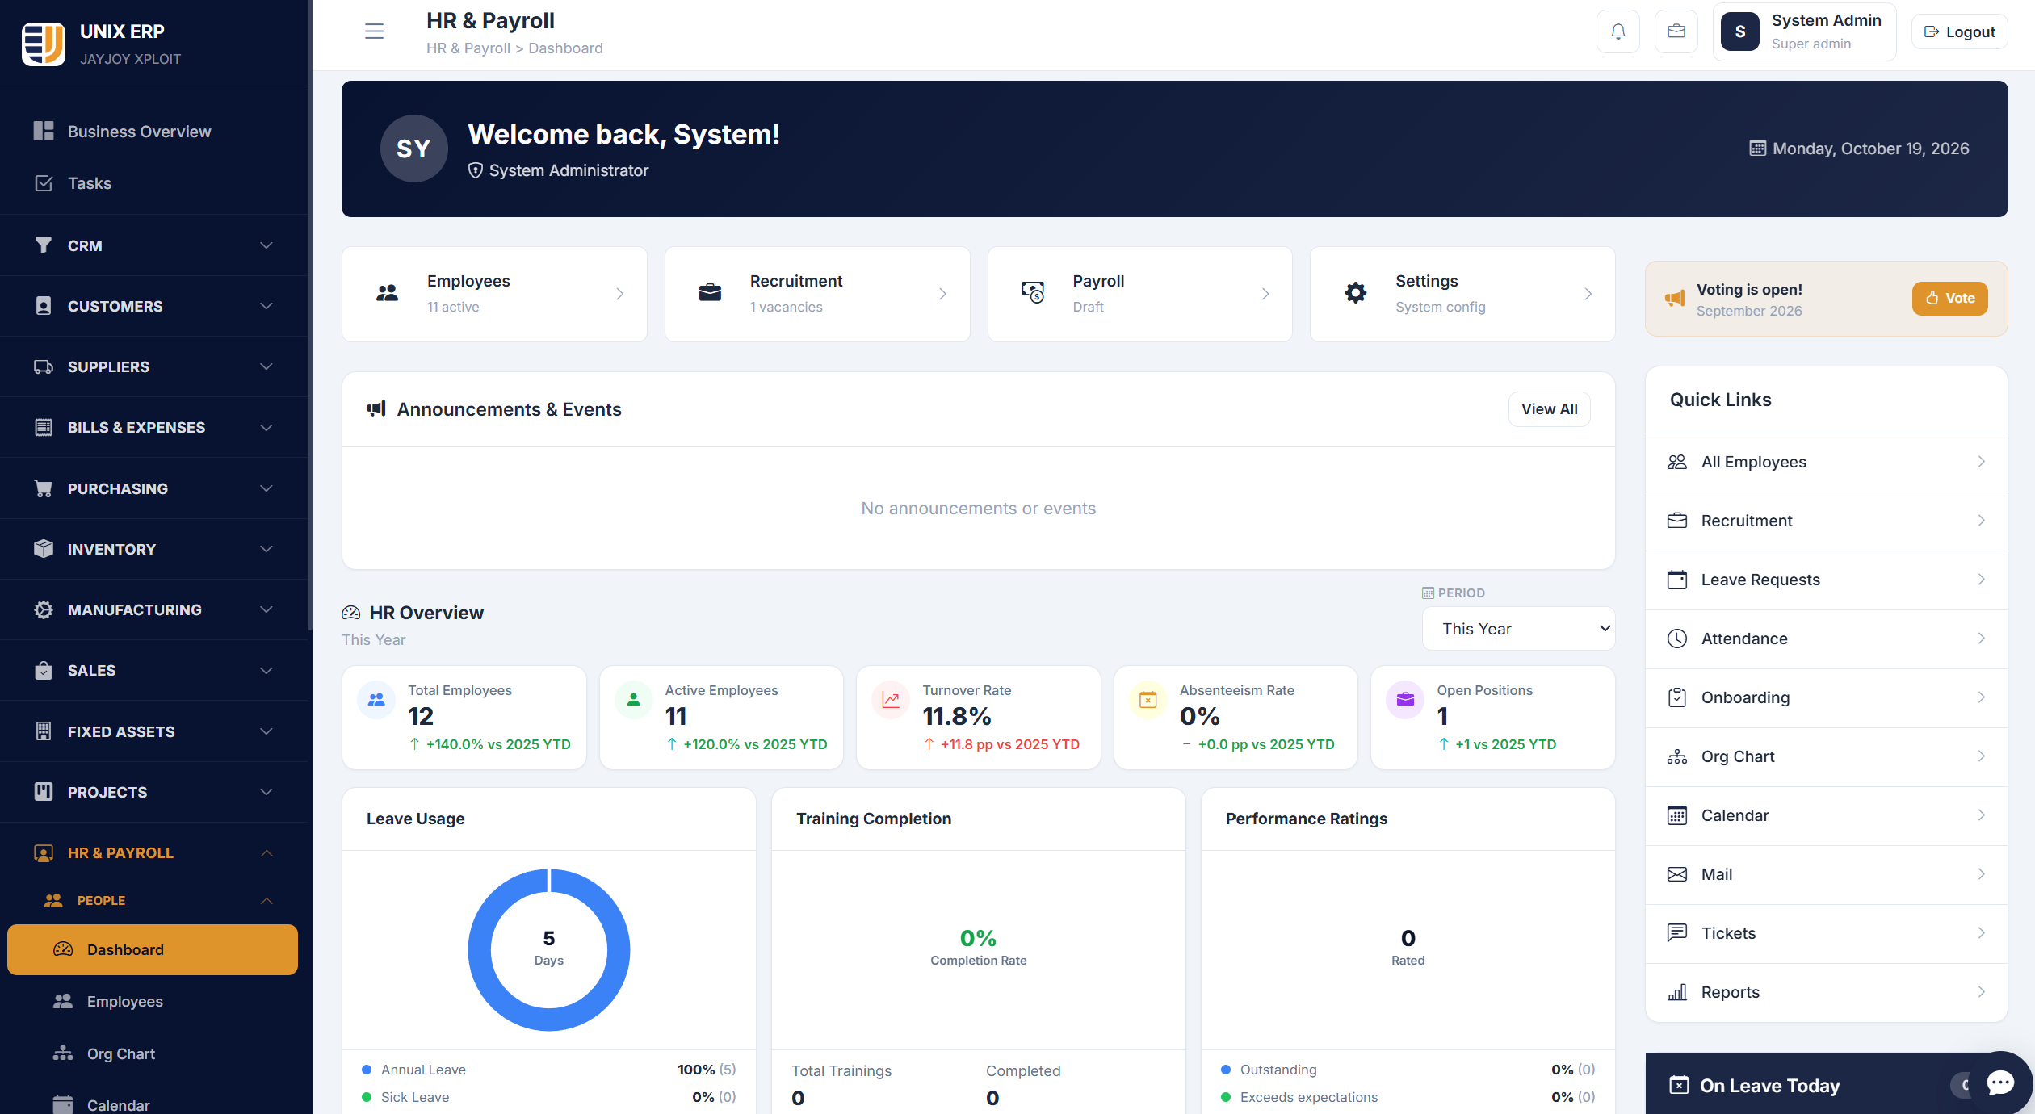Image resolution: width=2035 pixels, height=1114 pixels.
Task: Click the Reports bar chart icon
Action: [x=1677, y=993]
